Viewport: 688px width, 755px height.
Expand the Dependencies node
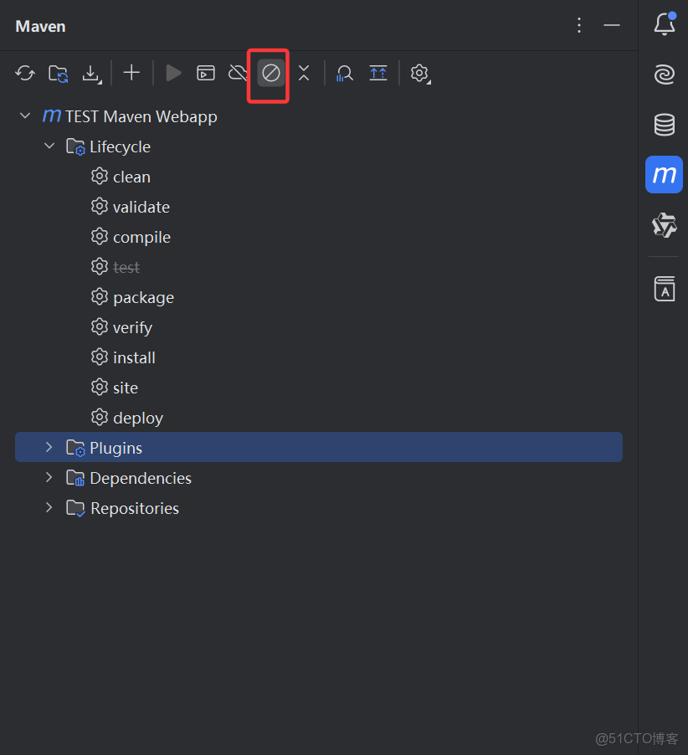(49, 477)
